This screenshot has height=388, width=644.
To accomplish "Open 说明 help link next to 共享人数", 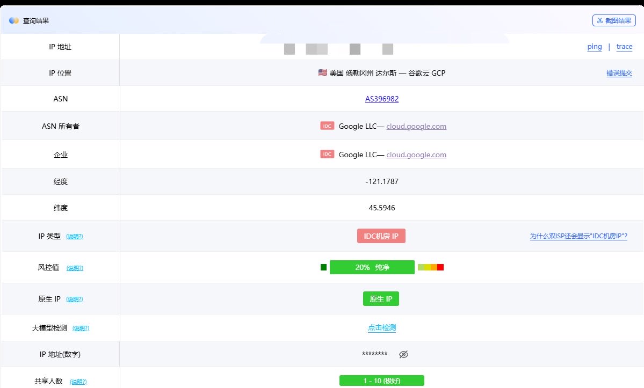I will (78, 382).
